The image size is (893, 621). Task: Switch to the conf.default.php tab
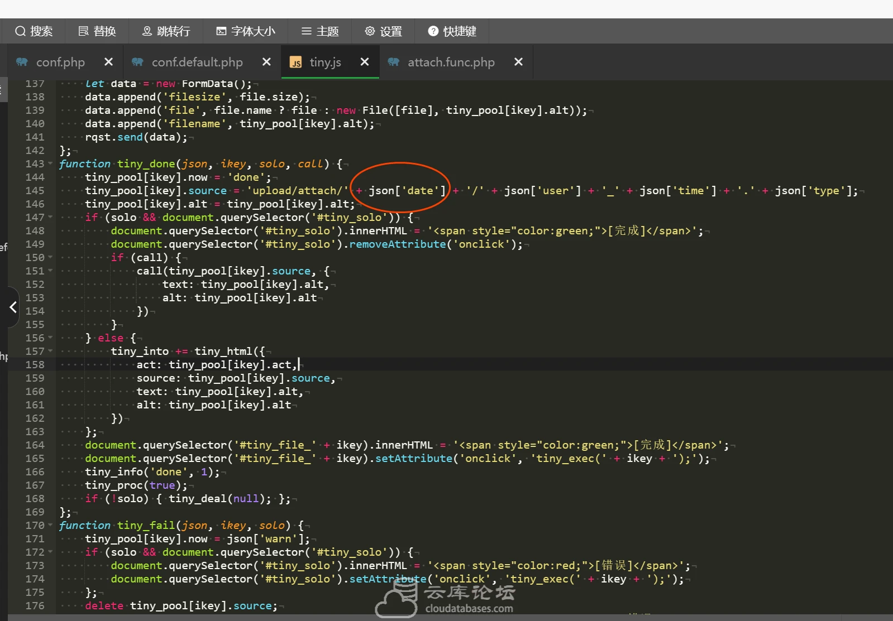coord(197,62)
